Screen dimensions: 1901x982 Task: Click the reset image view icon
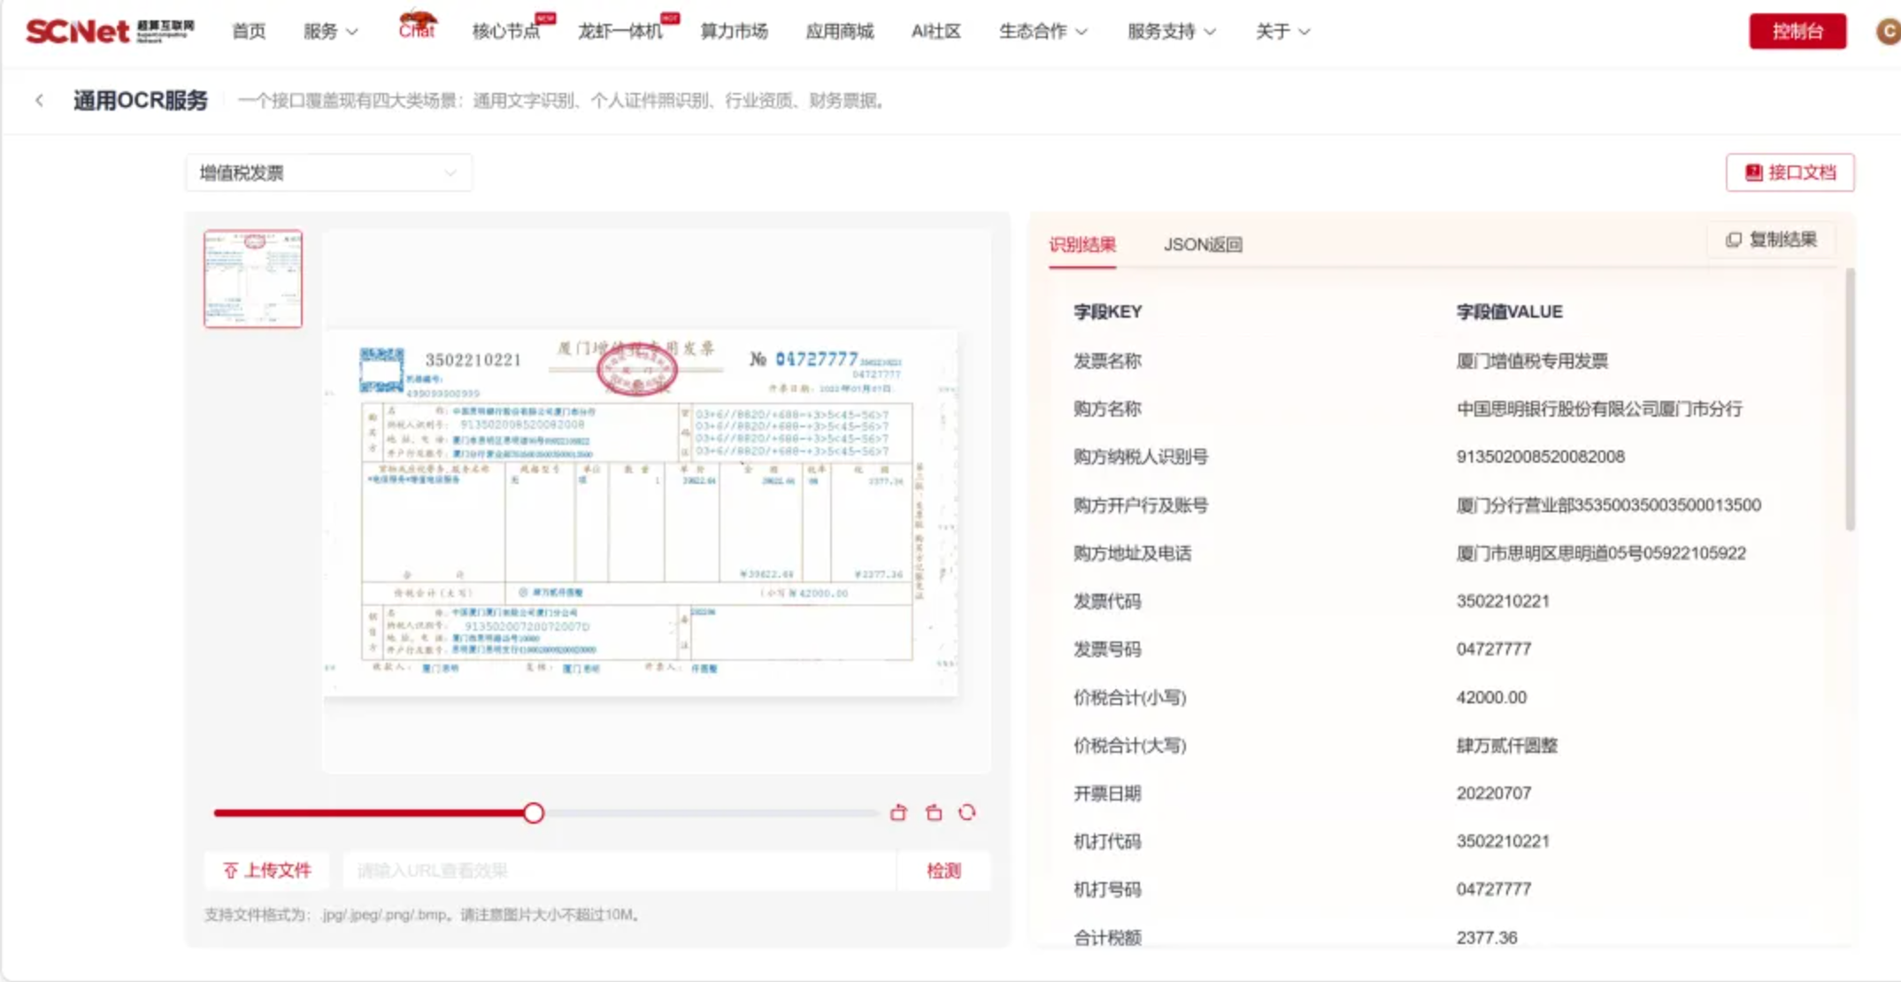[967, 812]
